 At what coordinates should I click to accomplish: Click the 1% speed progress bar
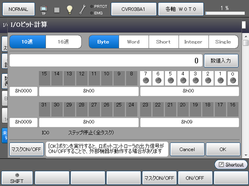pyautogui.click(x=224, y=13)
